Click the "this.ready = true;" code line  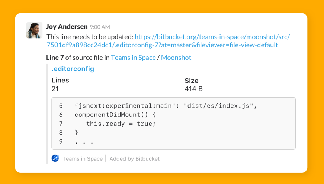[x=121, y=124]
